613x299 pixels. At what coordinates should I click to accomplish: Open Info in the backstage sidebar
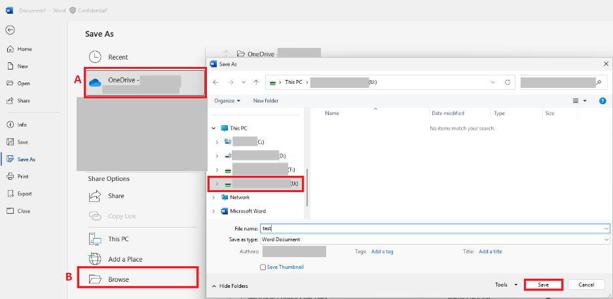[17, 125]
